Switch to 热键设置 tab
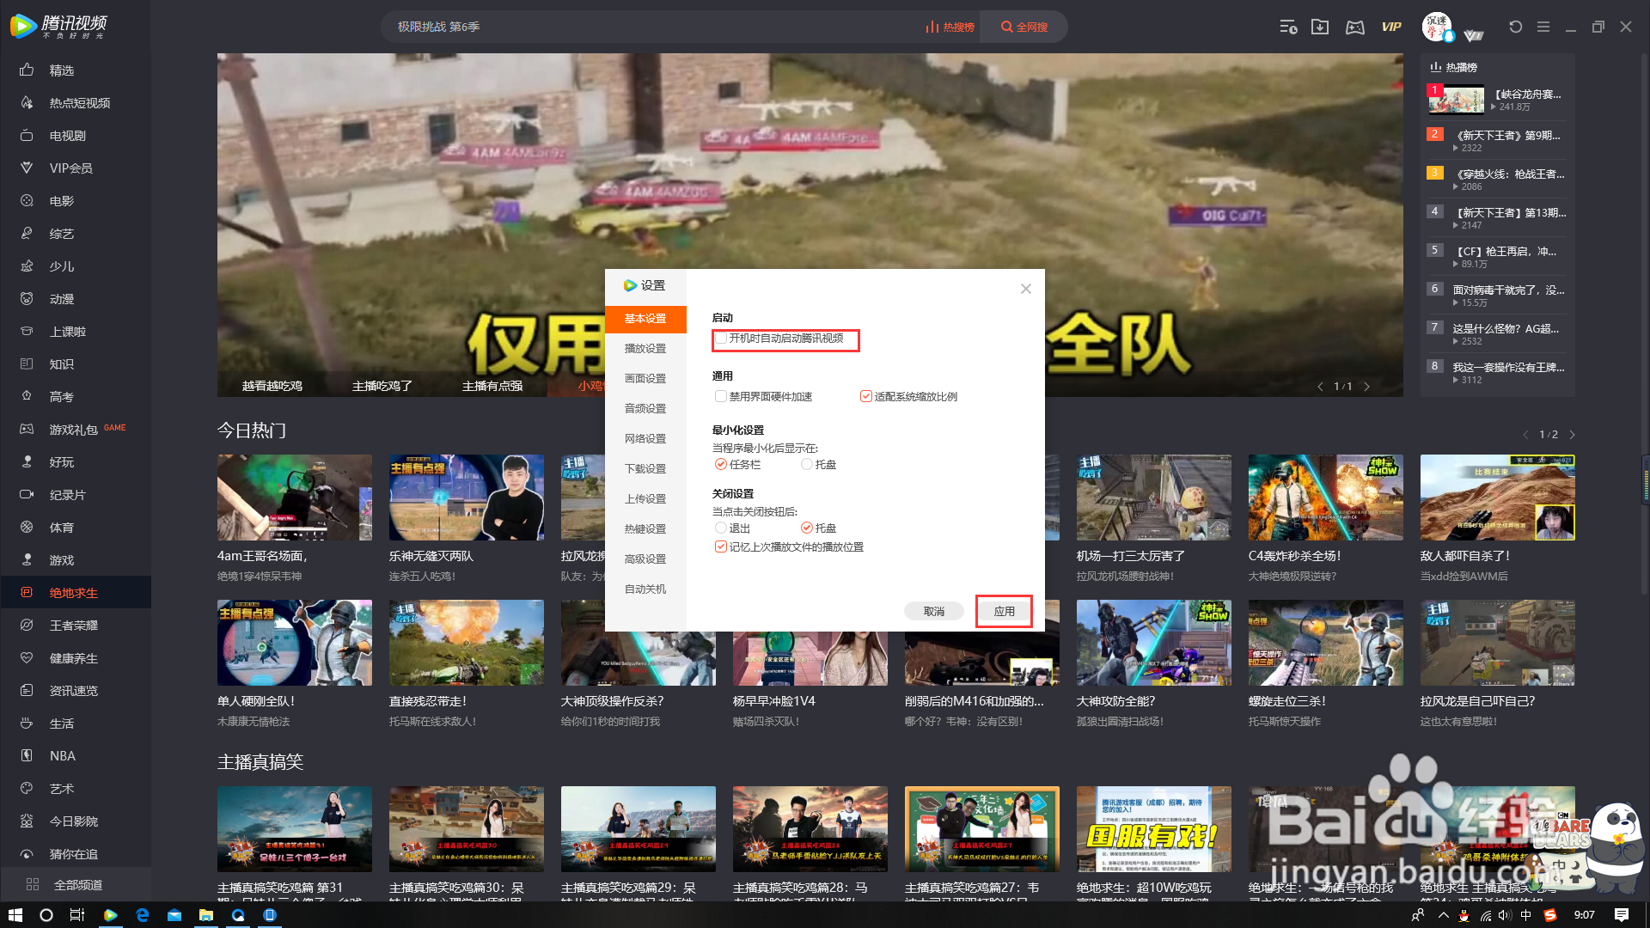This screenshot has height=928, width=1650. tap(645, 529)
